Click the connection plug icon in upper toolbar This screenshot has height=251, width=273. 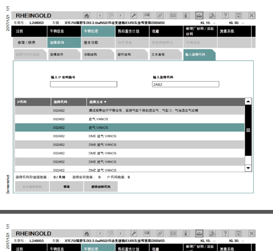tap(160, 16)
